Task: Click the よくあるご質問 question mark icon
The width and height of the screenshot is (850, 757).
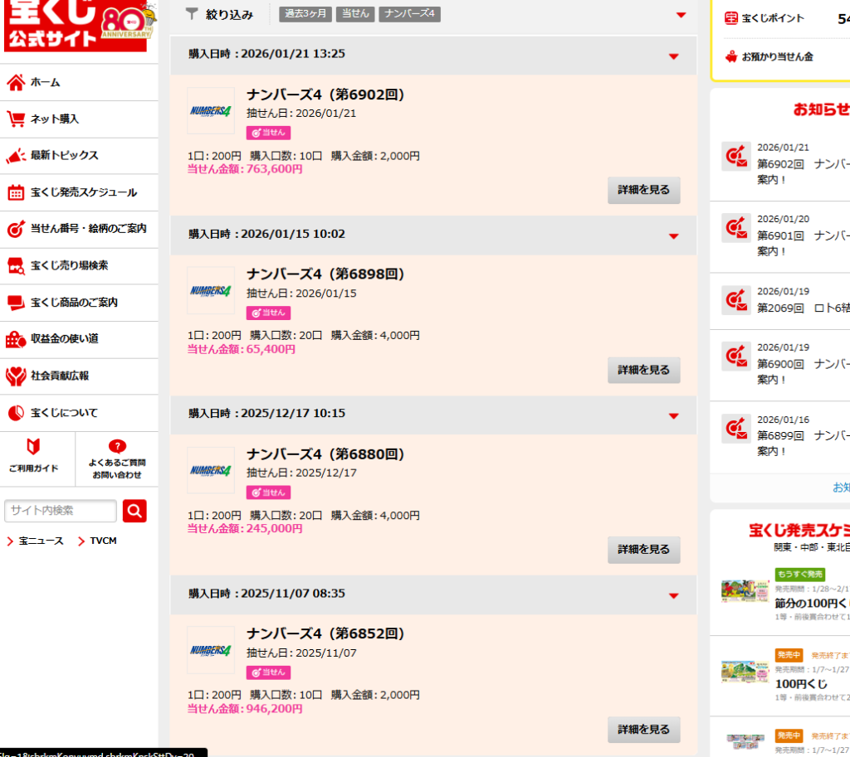Action: (x=117, y=446)
